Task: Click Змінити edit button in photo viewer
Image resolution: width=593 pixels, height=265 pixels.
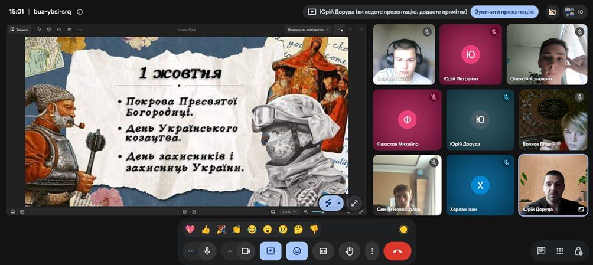Action: point(19,30)
